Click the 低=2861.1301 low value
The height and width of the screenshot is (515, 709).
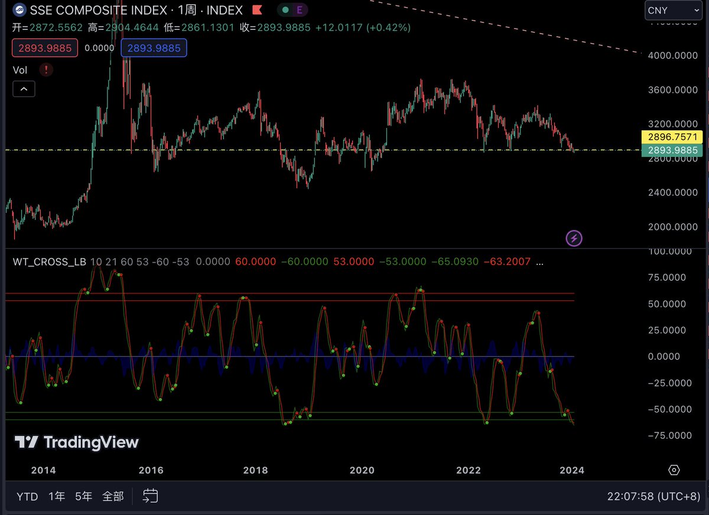[x=200, y=28]
